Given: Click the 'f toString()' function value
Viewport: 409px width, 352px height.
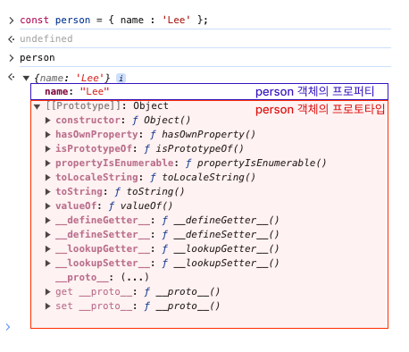Looking at the screenshot, I should click(x=149, y=191).
